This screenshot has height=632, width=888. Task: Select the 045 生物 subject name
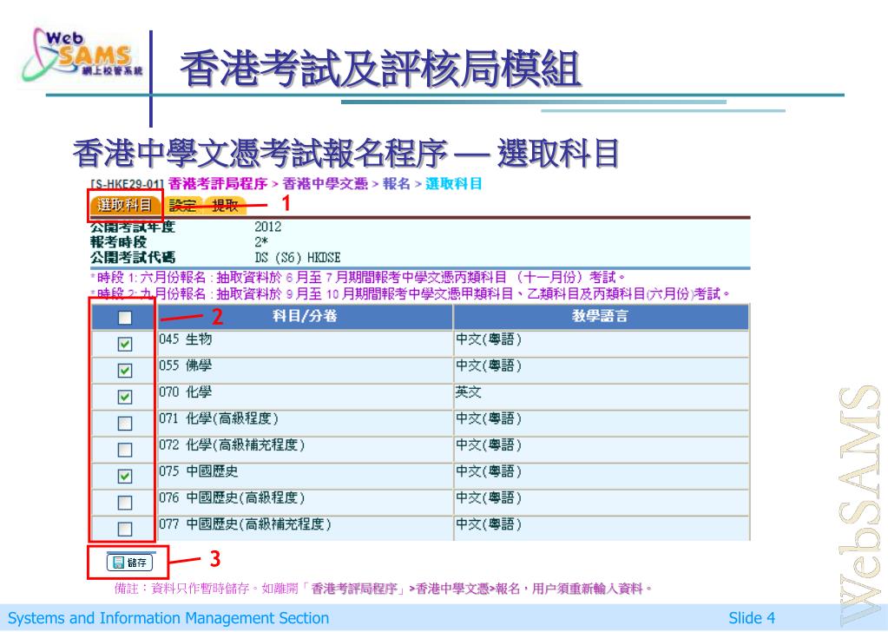tap(186, 339)
